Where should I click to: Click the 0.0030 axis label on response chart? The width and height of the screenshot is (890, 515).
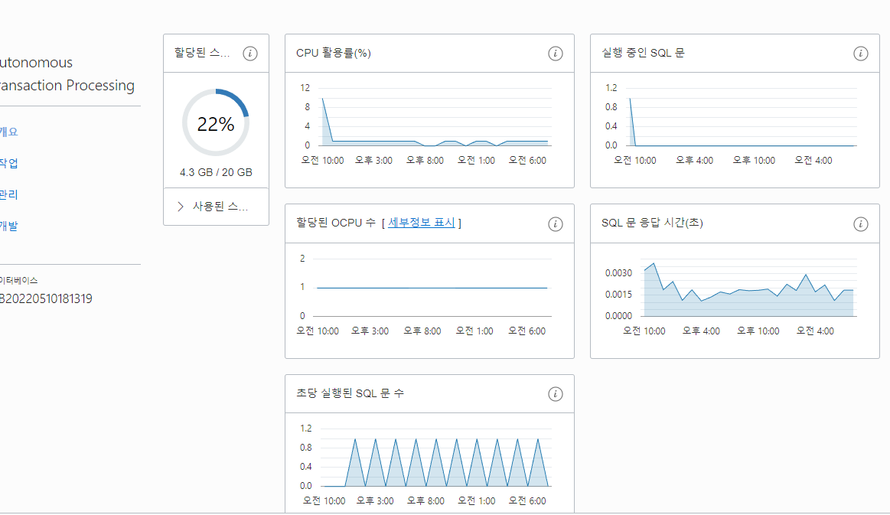pos(618,273)
